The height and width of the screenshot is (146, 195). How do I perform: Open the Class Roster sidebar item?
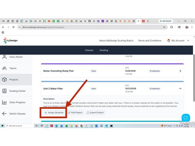(16, 57)
